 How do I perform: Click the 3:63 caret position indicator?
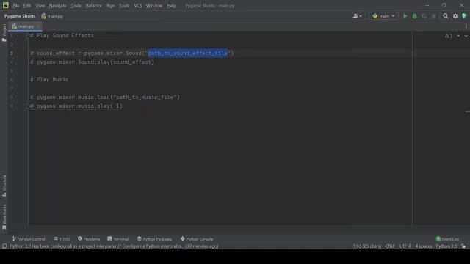[367, 246]
